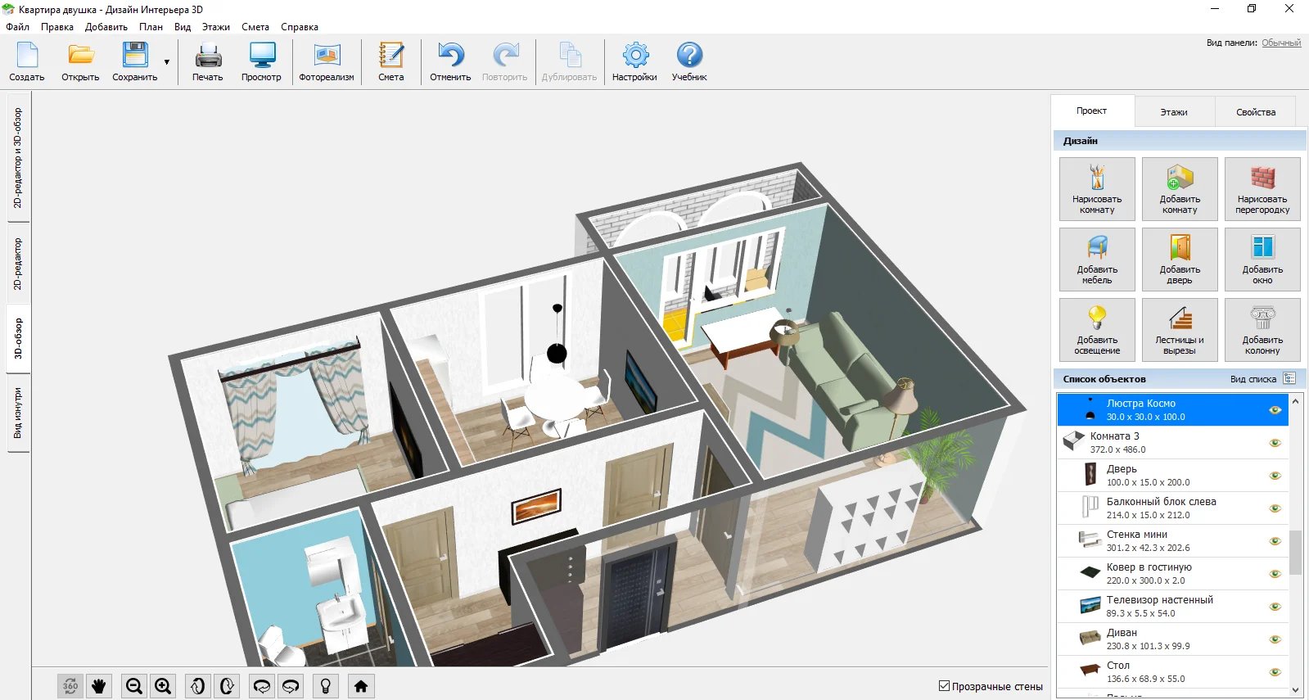This screenshot has height=700, width=1309.
Task: Open the Учебник help icon
Action: (689, 61)
